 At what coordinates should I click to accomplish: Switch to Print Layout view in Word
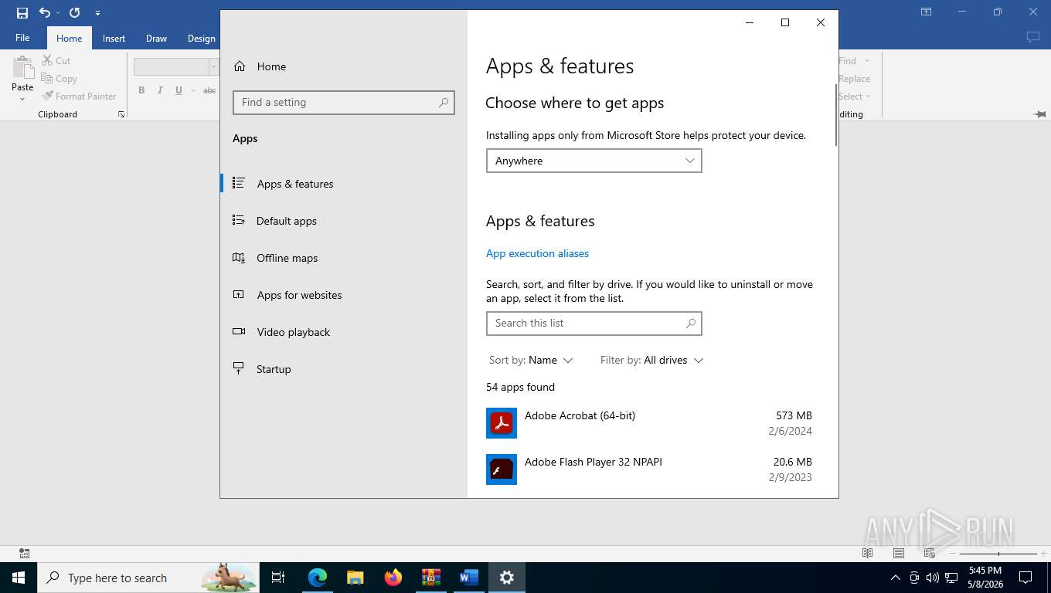coord(898,553)
